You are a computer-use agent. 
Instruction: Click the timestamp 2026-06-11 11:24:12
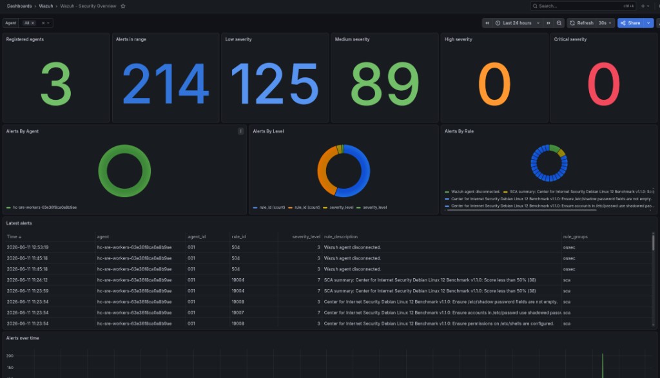(x=27, y=280)
